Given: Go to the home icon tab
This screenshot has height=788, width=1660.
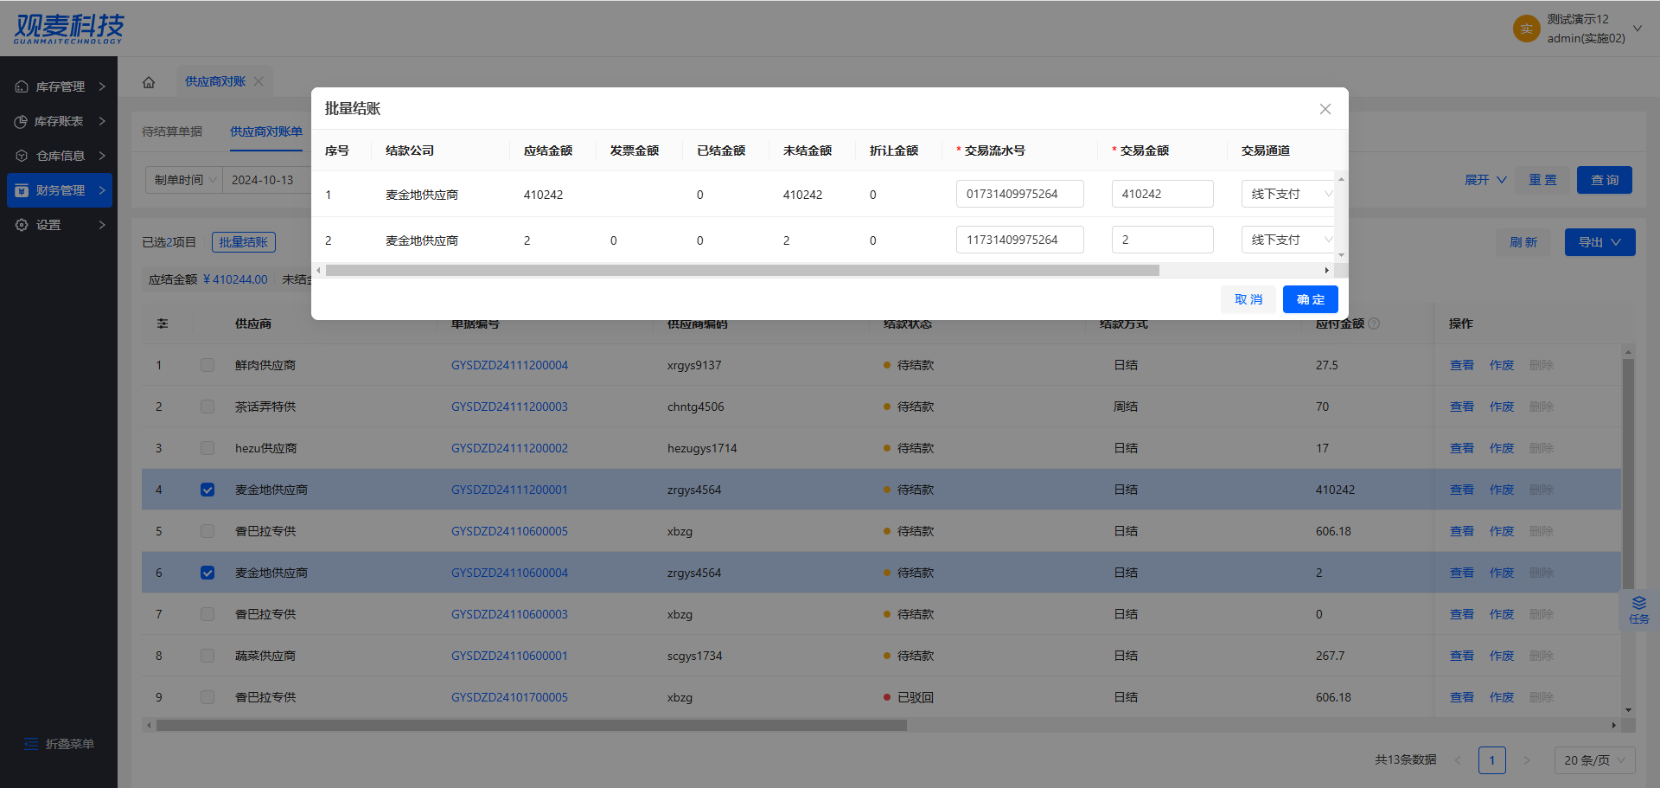Looking at the screenshot, I should click(x=149, y=82).
